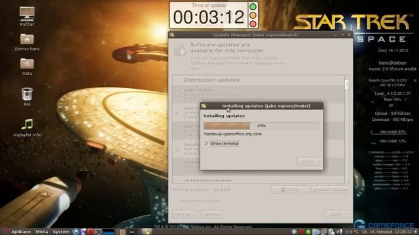Screen dimensions: 419x235
Task: Click the gear tray icon on the panel
Action: pos(294,232)
